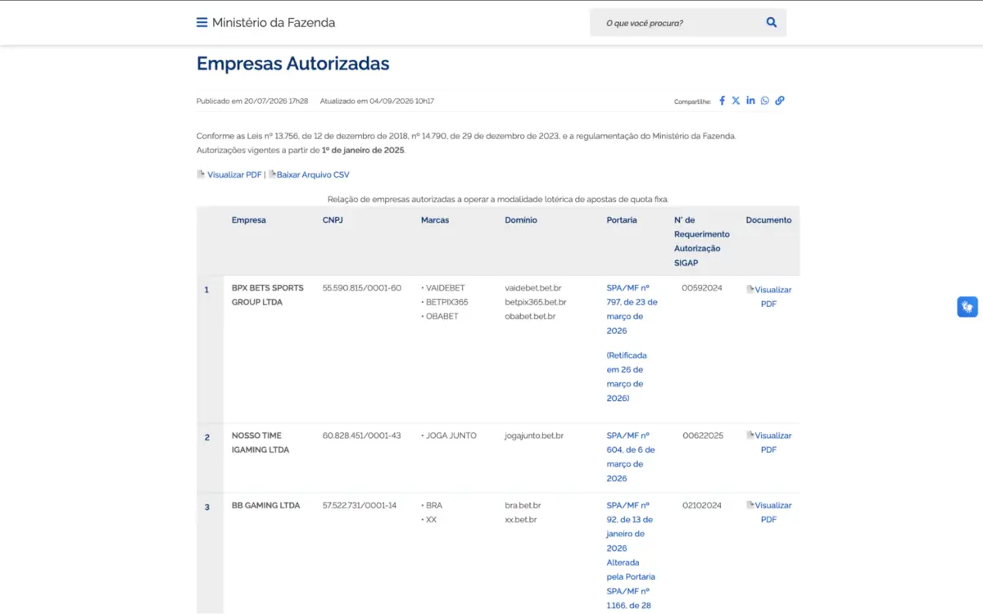Screen dimensions: 983x614
Task: Click the VAIDEBET brand entry
Action: [445, 288]
